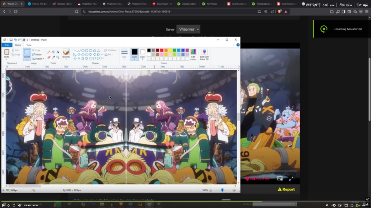Click the Redo arrow in Paint title bar
Image resolution: width=371 pixels, height=208 pixels.
coord(19,40)
